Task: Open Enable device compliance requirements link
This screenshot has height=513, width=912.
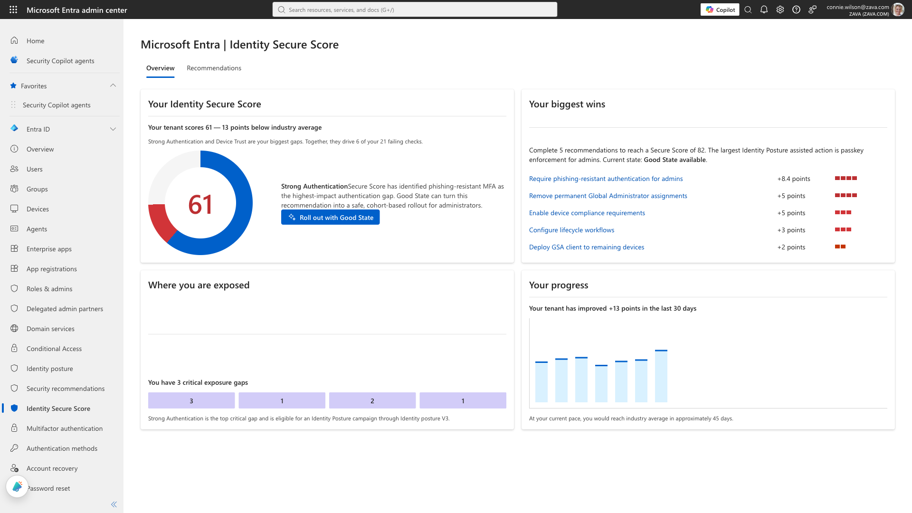Action: pyautogui.click(x=587, y=213)
